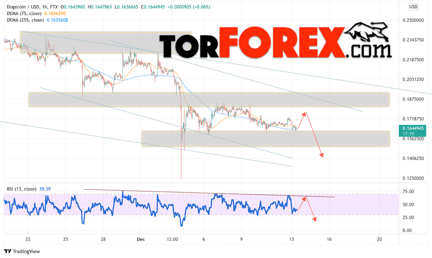The width and height of the screenshot is (432, 258).
Task: Click the 0.2187500 price axis label
Action: [413, 59]
